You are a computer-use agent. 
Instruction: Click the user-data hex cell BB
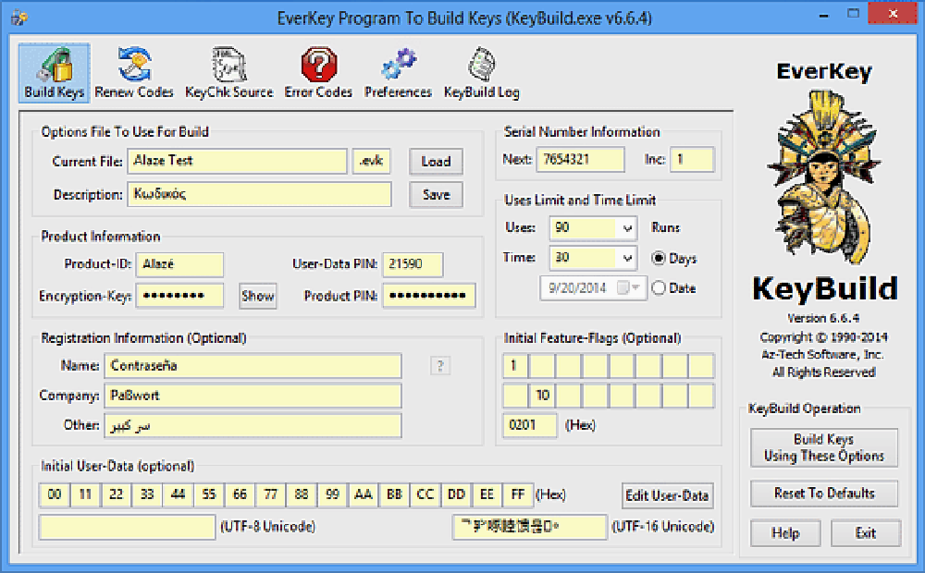pos(394,494)
